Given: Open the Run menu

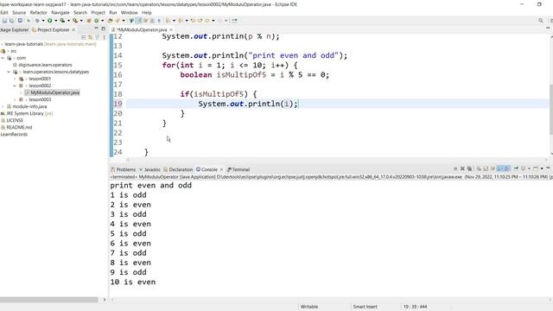Looking at the screenshot, I should tap(113, 12).
